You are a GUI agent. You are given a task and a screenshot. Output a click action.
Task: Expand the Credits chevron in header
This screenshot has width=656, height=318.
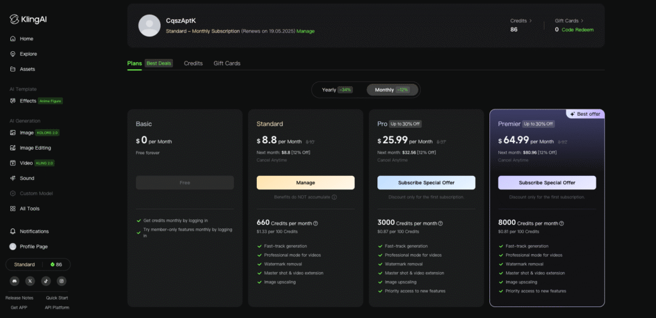click(530, 20)
